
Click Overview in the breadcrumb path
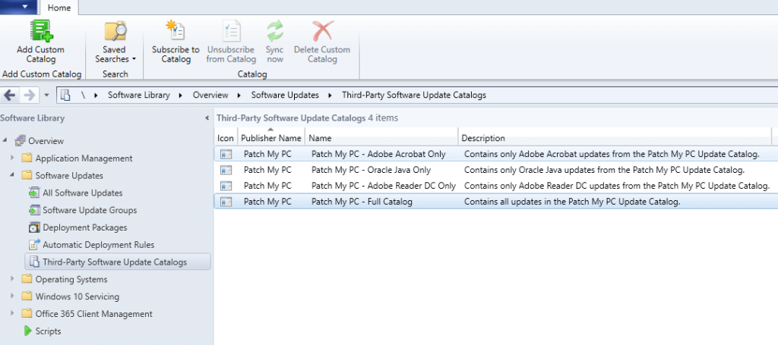pyautogui.click(x=210, y=95)
